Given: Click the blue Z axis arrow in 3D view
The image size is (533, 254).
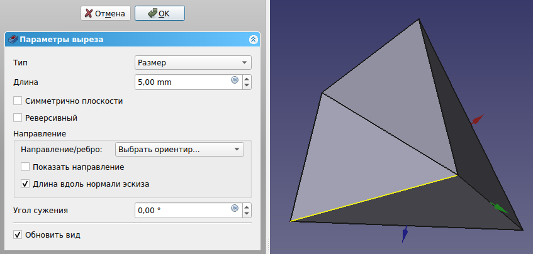Looking at the screenshot, I should point(405,234).
